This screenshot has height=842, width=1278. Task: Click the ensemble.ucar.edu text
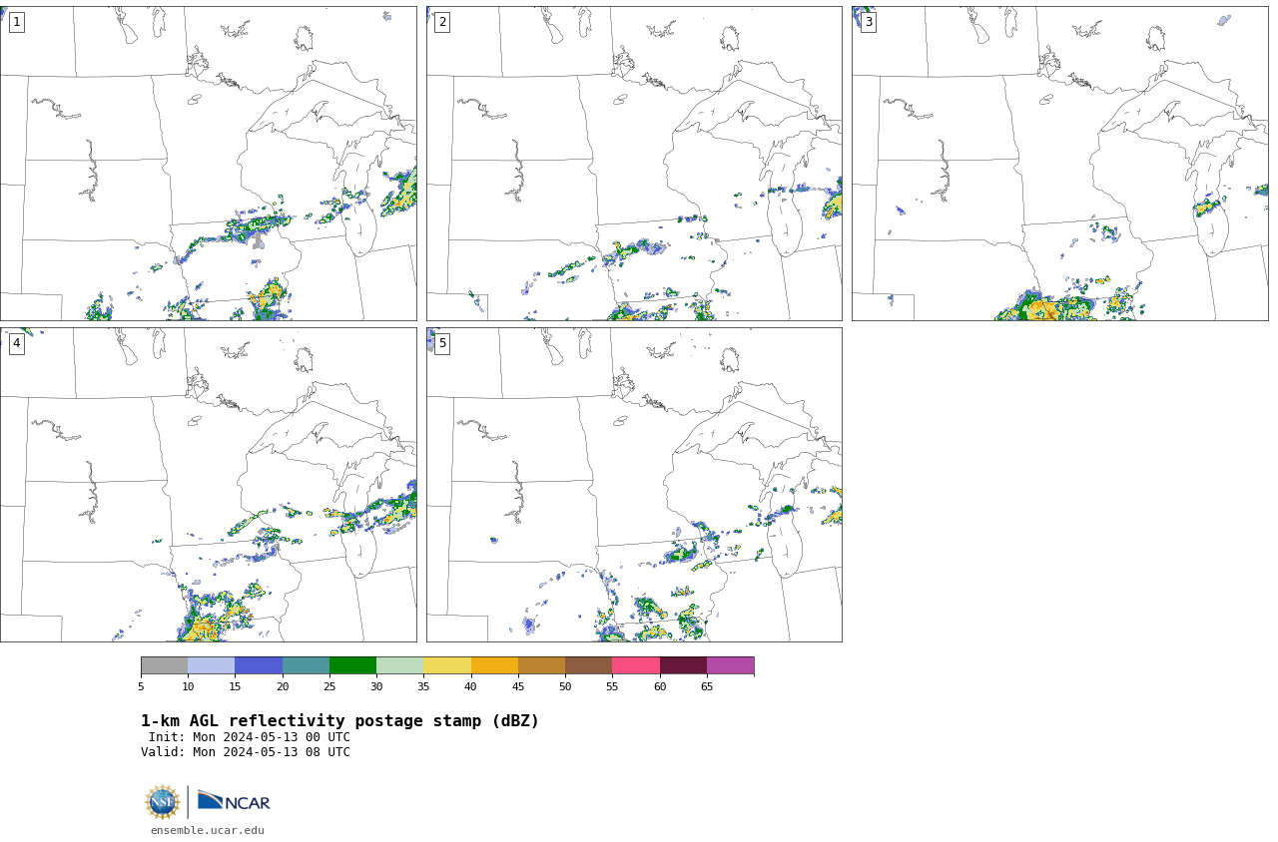(208, 830)
